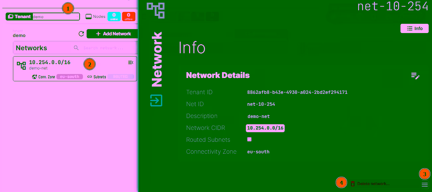Toggle the Routed Subnets checkbox
The width and height of the screenshot is (432, 192).
(x=249, y=139)
